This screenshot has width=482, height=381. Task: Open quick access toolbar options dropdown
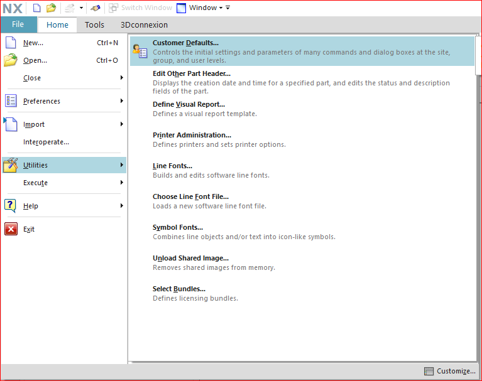(227, 8)
